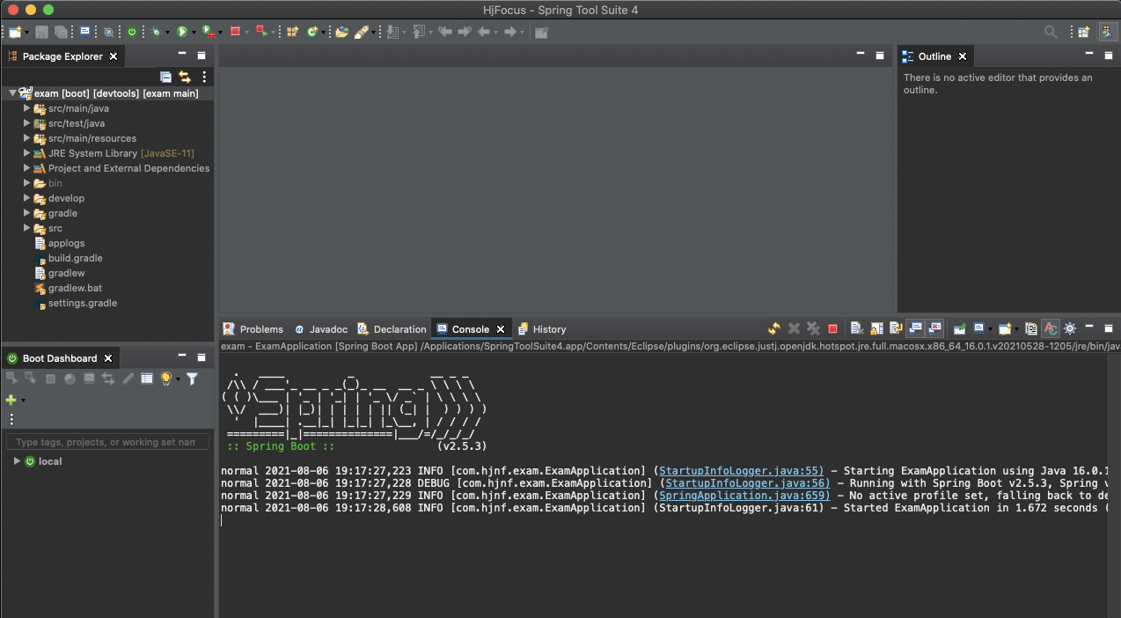Toggle the Pin Console icon
This screenshot has height=618, width=1121.
tap(960, 328)
